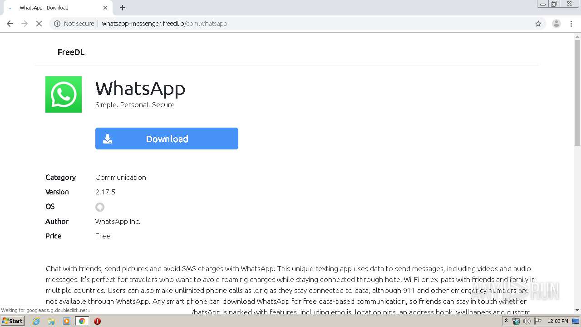The height and width of the screenshot is (327, 581).
Task: Click the blue Download button
Action: [x=167, y=139]
